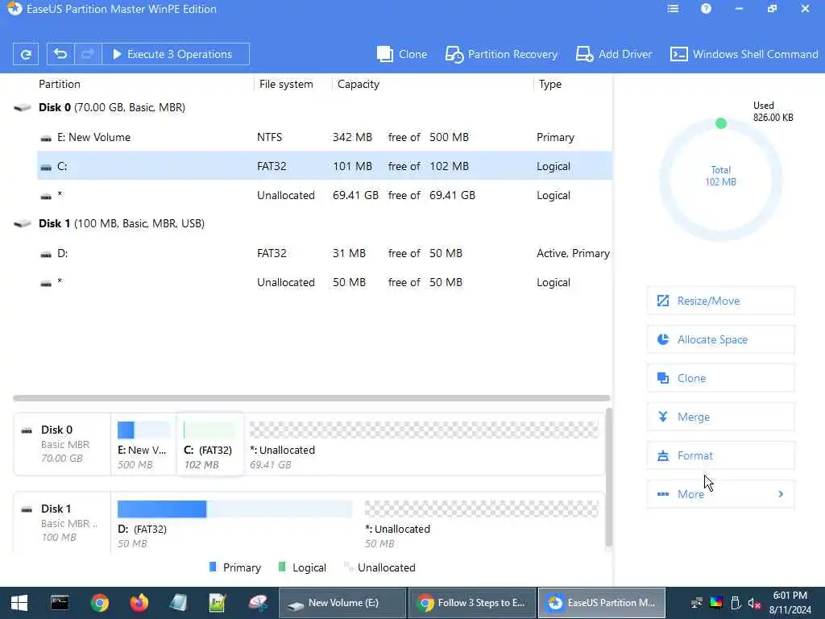Select the D: FAT32 partition row
This screenshot has width=825, height=619.
(324, 253)
